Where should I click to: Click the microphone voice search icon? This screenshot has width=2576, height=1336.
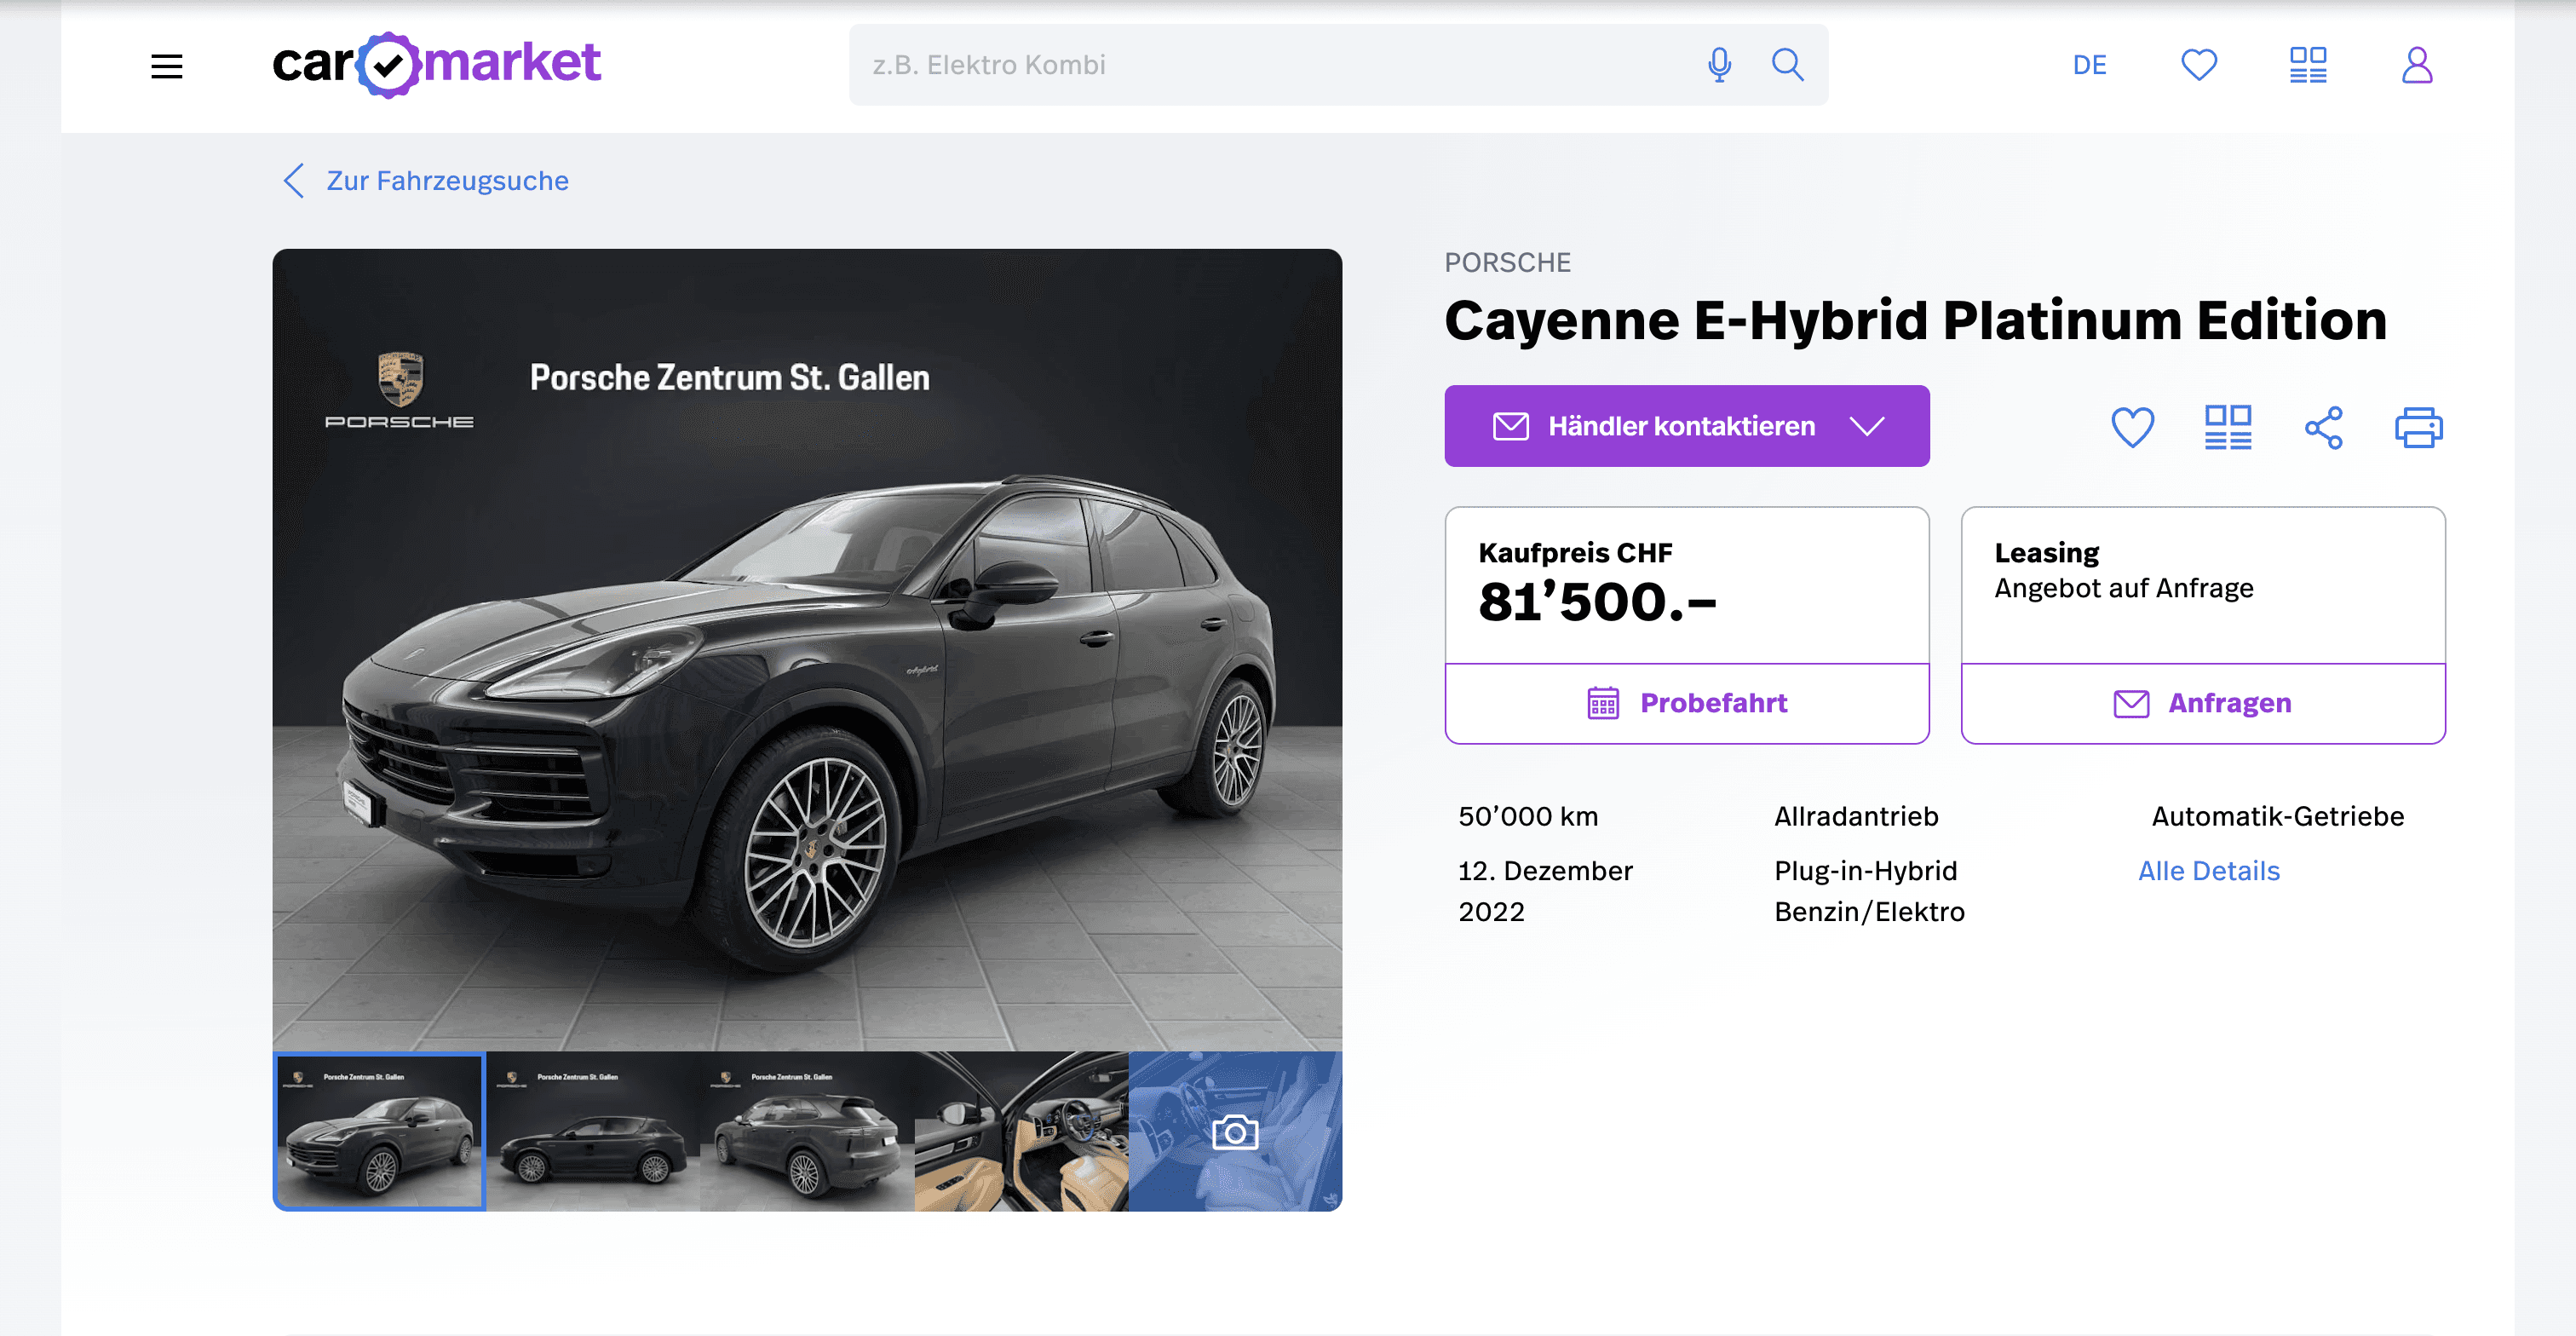click(x=1719, y=65)
